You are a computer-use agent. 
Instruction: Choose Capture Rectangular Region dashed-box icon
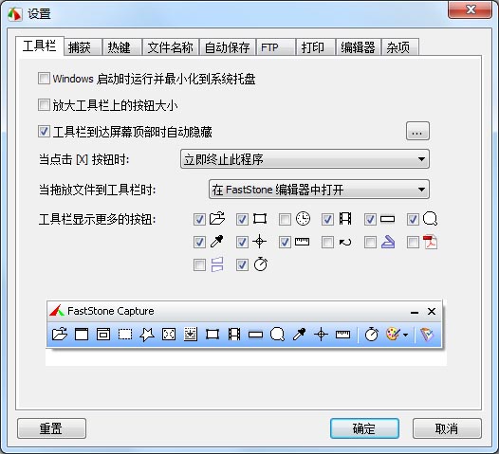click(x=125, y=335)
